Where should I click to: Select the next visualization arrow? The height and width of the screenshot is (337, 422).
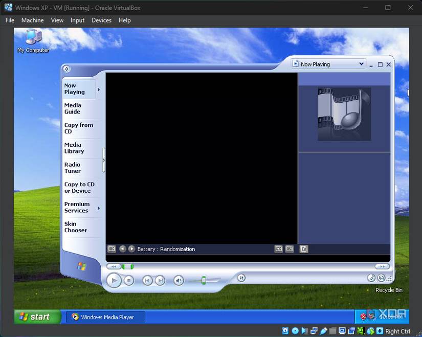pos(132,249)
